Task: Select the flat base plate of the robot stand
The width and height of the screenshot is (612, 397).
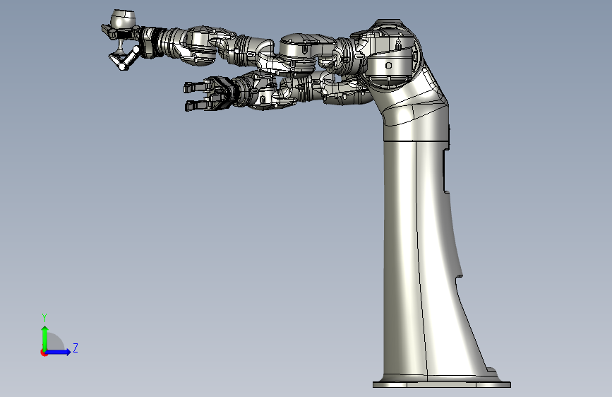Action: point(441,384)
